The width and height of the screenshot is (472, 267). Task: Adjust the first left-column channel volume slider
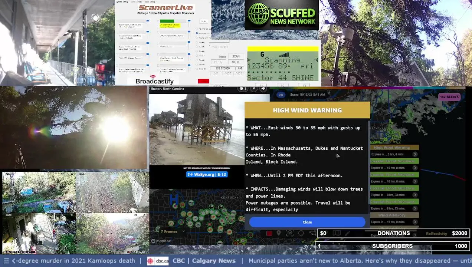pos(148,21)
